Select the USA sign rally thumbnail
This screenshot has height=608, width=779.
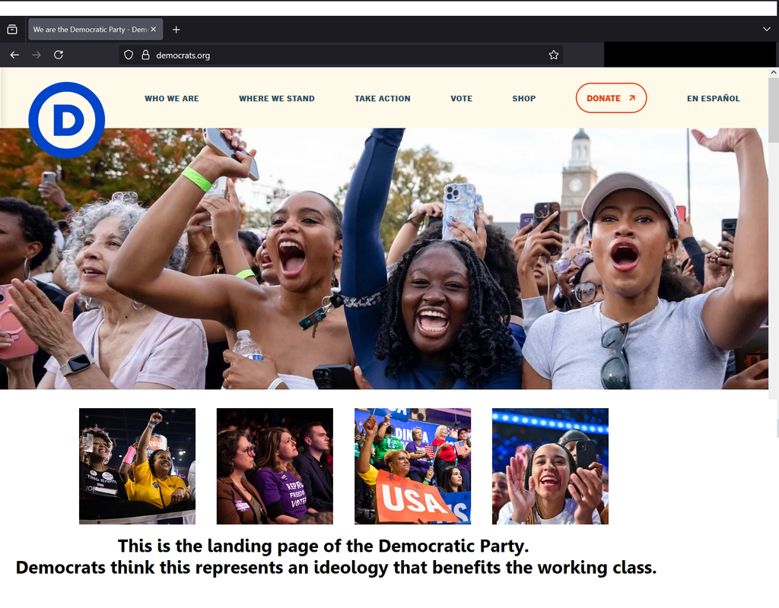tap(412, 466)
